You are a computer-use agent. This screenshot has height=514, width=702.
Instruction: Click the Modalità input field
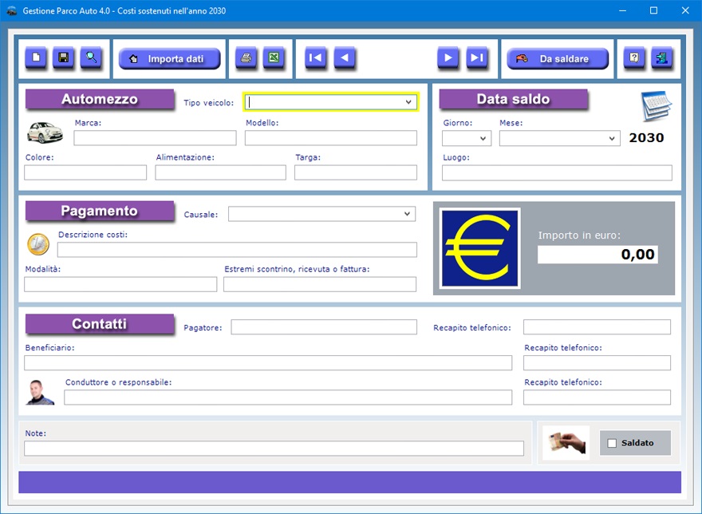click(x=120, y=284)
